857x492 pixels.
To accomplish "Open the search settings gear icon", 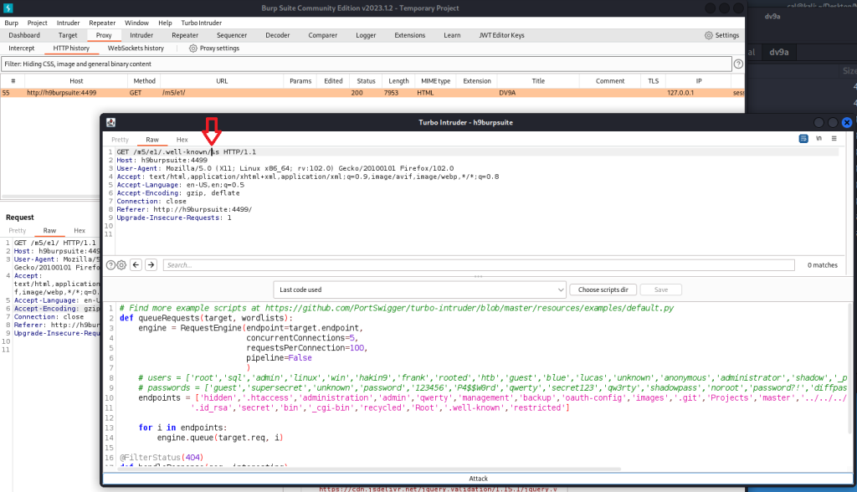I will coord(121,265).
